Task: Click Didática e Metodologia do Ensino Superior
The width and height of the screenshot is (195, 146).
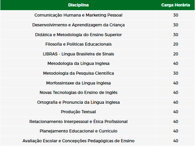Action: pyautogui.click(x=78, y=34)
